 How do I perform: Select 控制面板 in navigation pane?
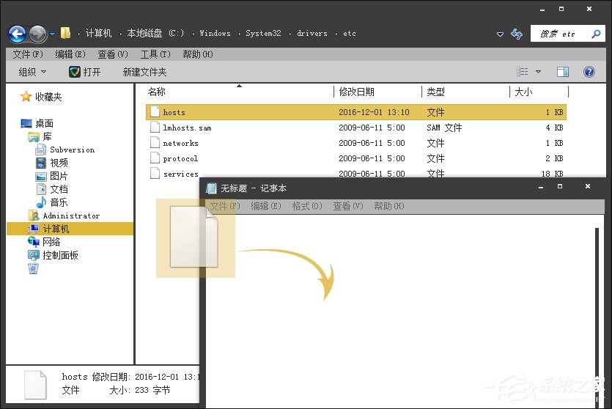point(60,255)
